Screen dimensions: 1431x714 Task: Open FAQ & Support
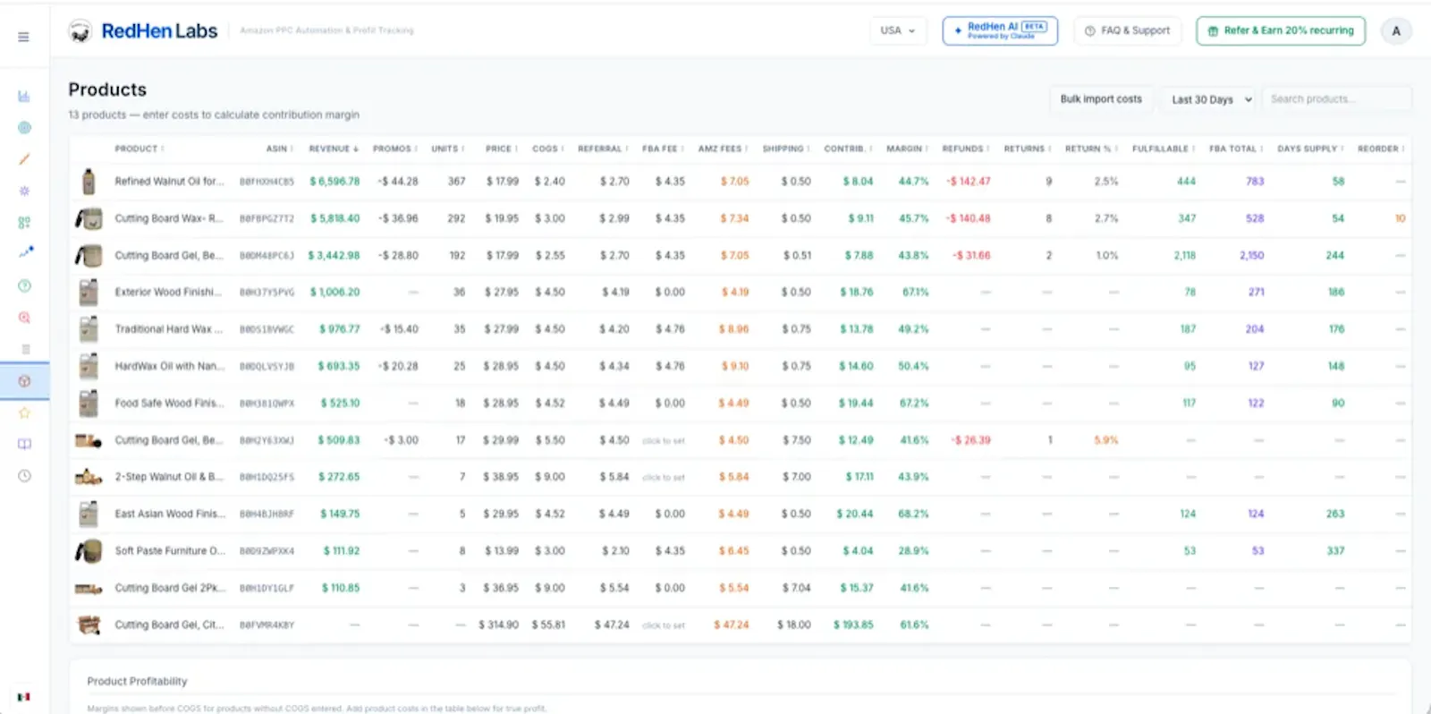click(x=1127, y=30)
